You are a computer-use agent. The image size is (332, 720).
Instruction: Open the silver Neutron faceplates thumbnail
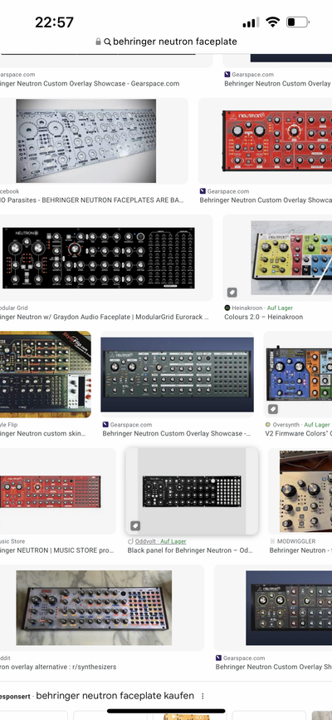[86, 141]
